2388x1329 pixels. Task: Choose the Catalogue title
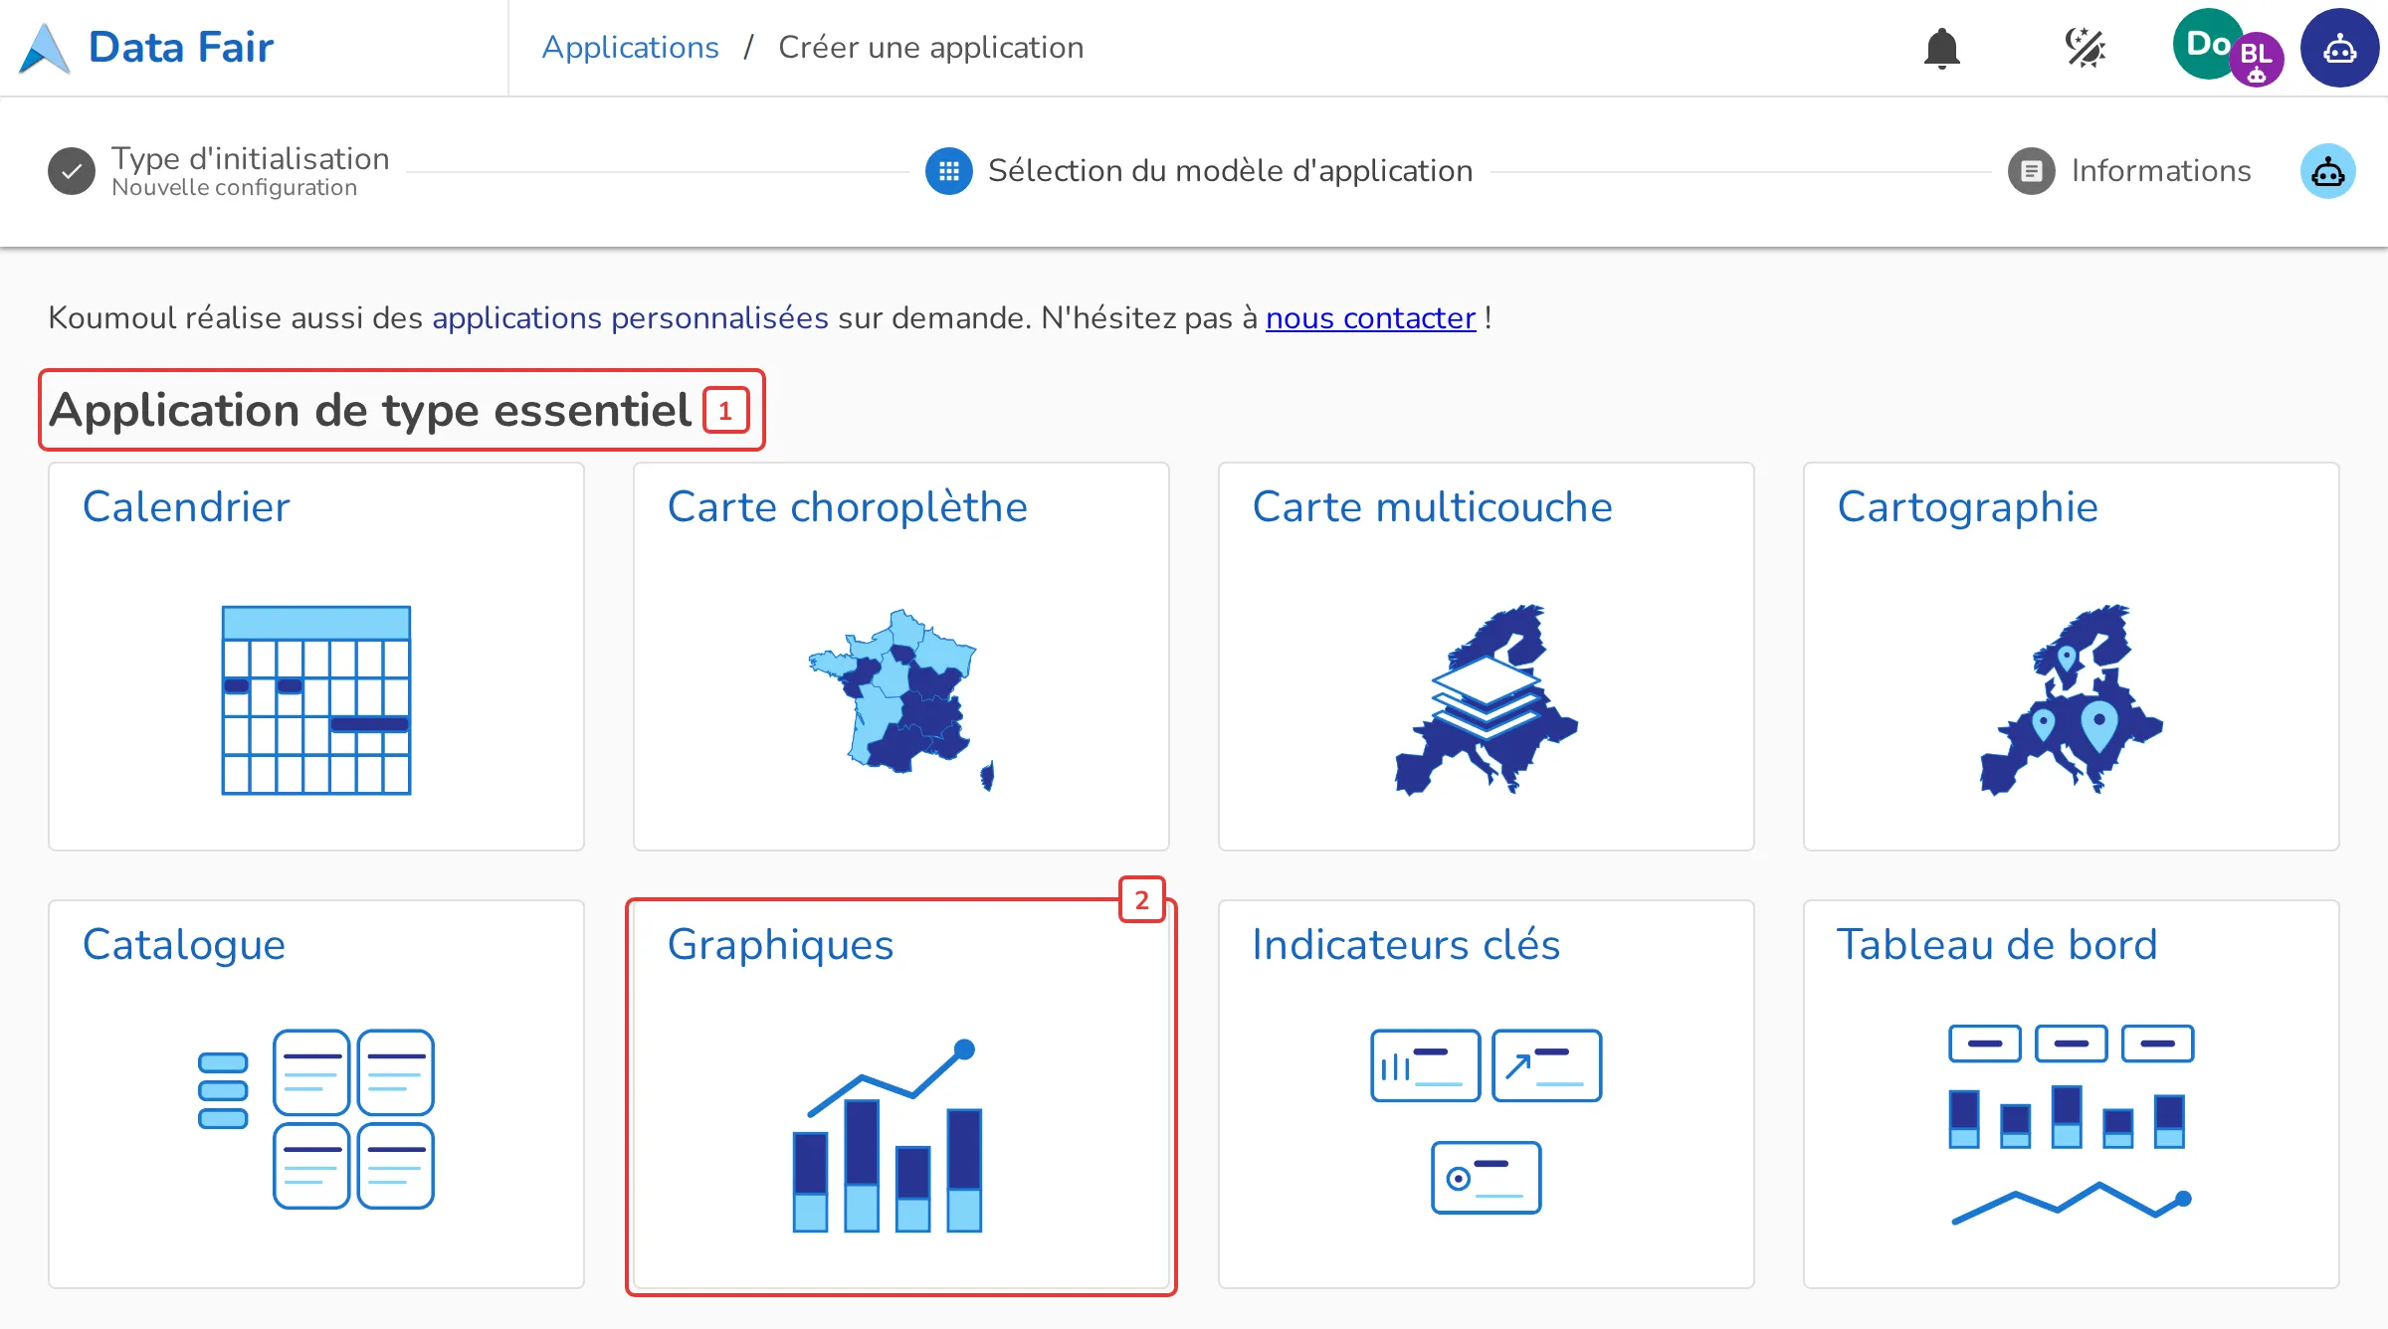(x=184, y=944)
